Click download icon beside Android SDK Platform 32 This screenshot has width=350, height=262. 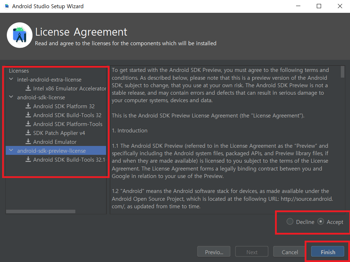click(28, 106)
